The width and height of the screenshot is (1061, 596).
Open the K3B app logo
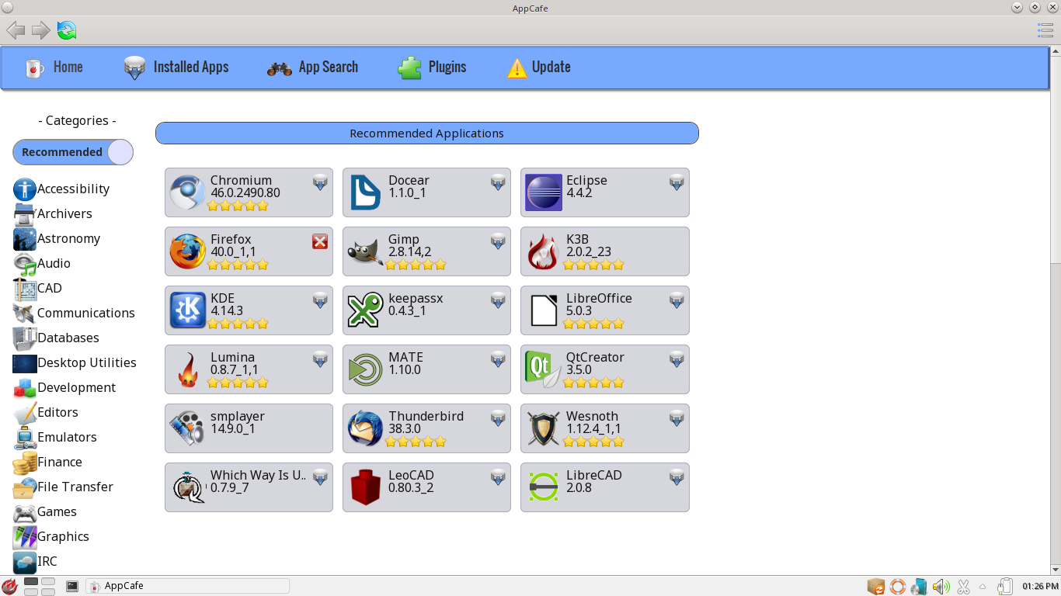pyautogui.click(x=544, y=251)
